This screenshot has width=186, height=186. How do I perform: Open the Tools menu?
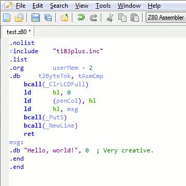tap(103, 6)
